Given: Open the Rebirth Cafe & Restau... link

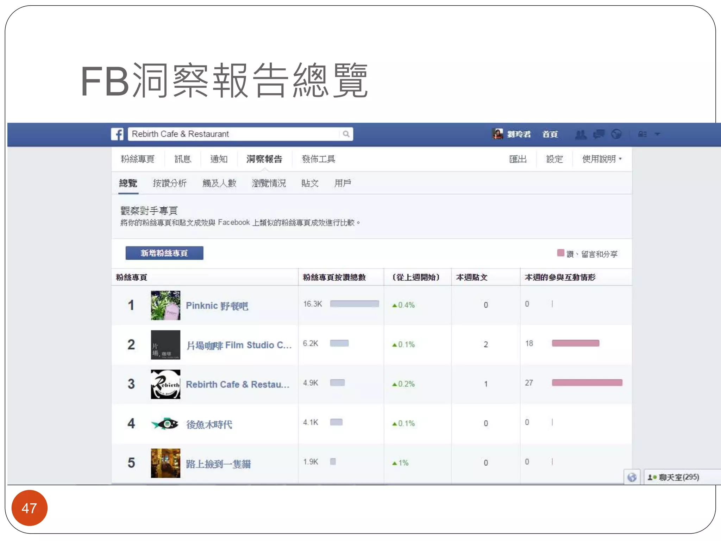Looking at the screenshot, I should click(x=238, y=385).
